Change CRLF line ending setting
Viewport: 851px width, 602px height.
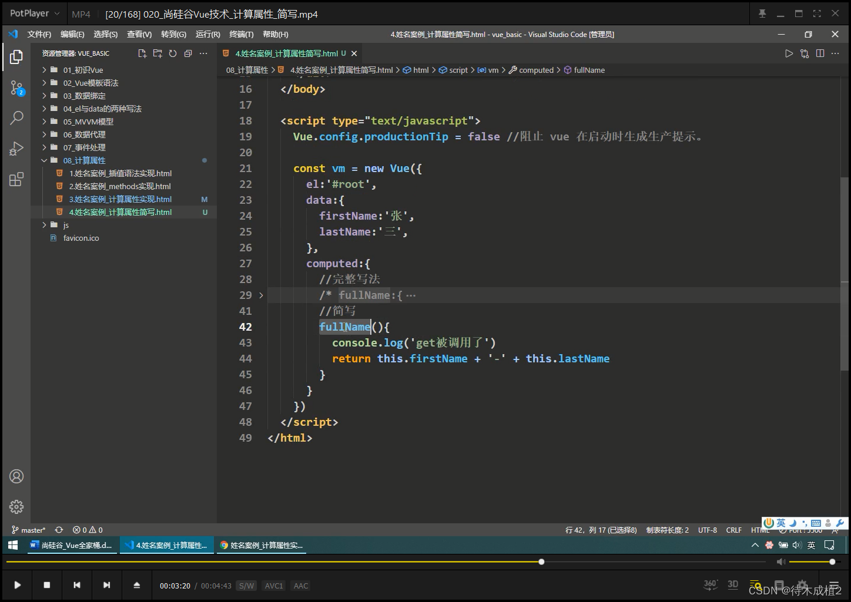tap(734, 530)
